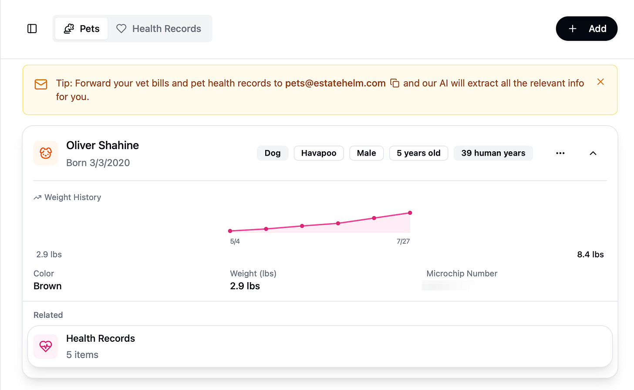This screenshot has height=390, width=634.
Task: Click the 2.9 lbs value under Weight (lbs)
Action: click(245, 286)
